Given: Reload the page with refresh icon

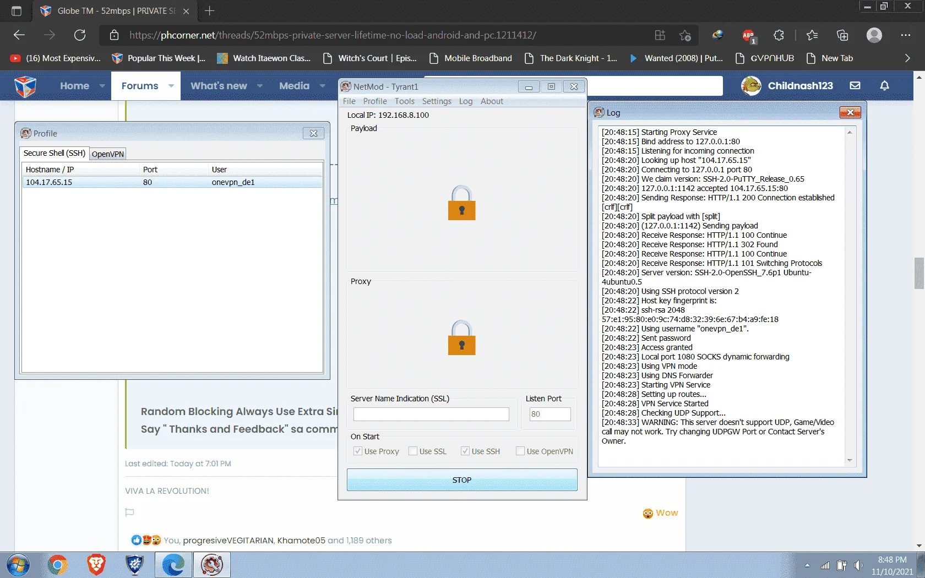Looking at the screenshot, I should pyautogui.click(x=80, y=35).
